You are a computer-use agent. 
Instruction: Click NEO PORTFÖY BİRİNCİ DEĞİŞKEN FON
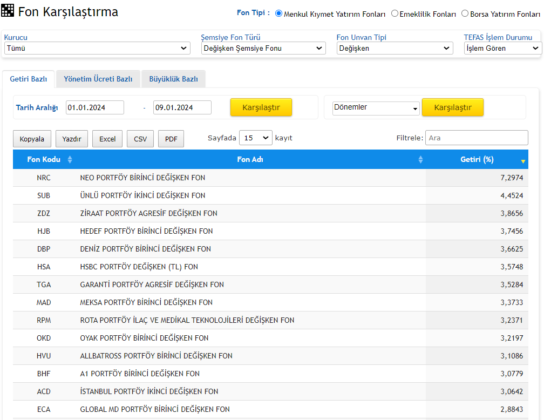tap(142, 178)
